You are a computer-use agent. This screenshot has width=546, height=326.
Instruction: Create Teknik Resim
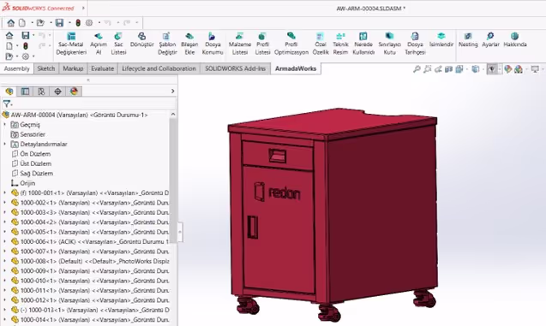[x=340, y=44]
